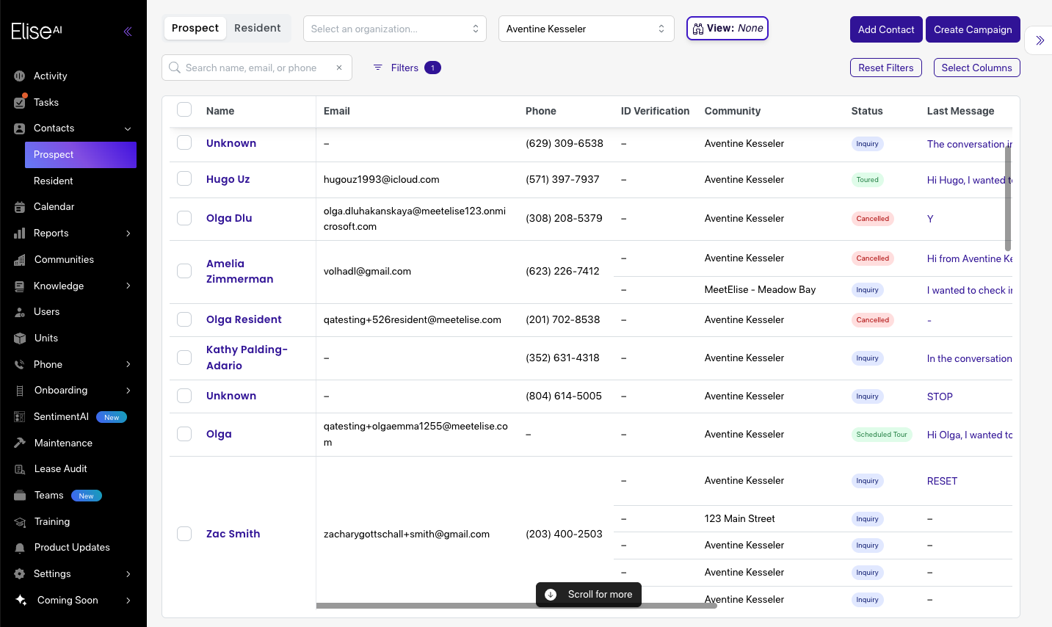Expand the Settings submenu chevron

point(128,574)
